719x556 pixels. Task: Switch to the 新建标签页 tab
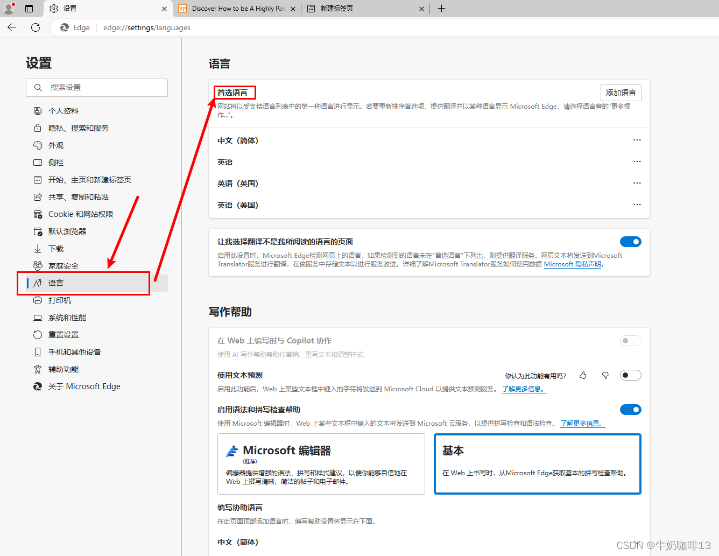coord(366,9)
